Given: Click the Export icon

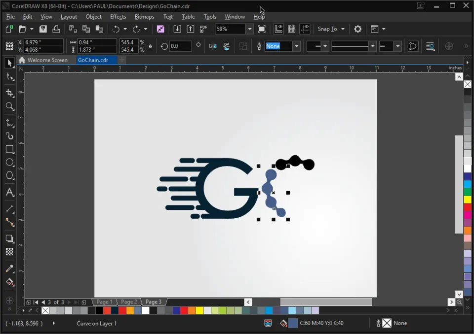Looking at the screenshot, I should pyautogui.click(x=190, y=29).
